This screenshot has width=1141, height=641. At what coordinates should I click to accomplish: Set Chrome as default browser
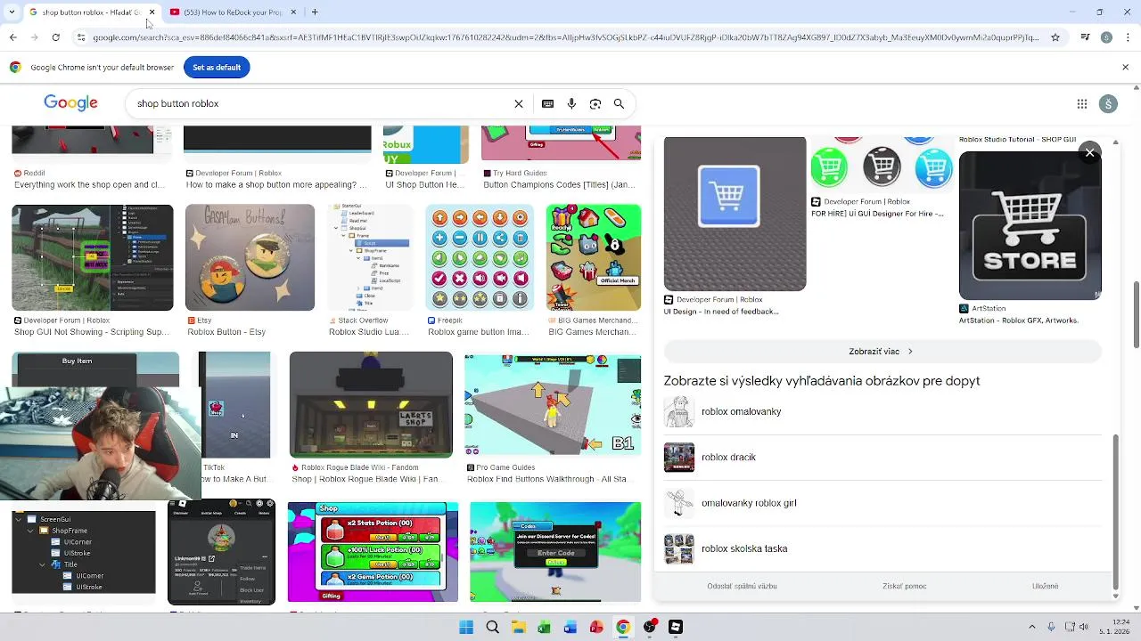tap(217, 68)
